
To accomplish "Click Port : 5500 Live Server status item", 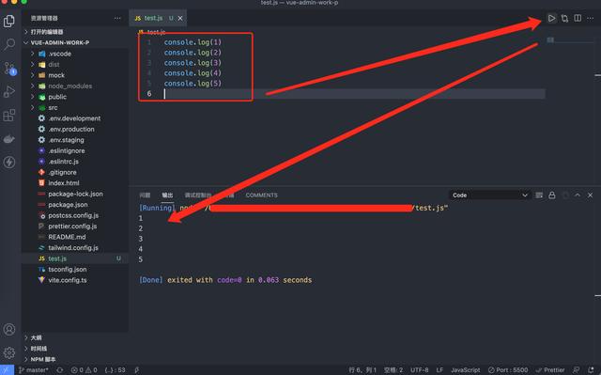I will pyautogui.click(x=508, y=370).
